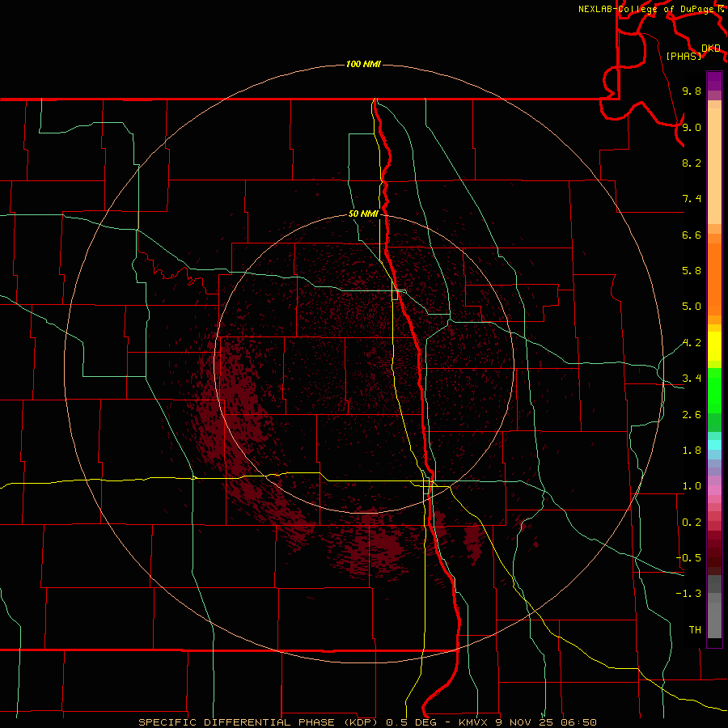Click the NEXLAB-College of DuPage label
The width and height of the screenshot is (728, 728).
[x=645, y=9]
